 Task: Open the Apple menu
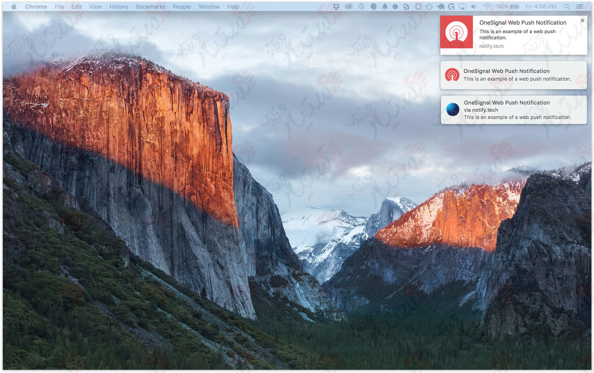[x=13, y=6]
